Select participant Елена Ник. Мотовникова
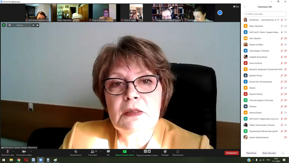The image size is (289, 163). (265, 82)
